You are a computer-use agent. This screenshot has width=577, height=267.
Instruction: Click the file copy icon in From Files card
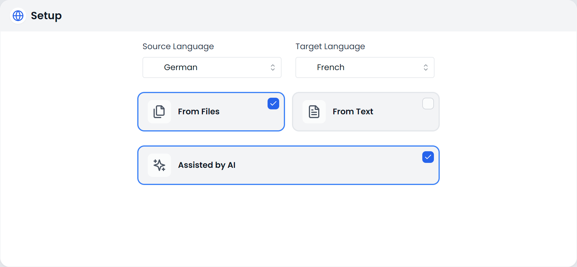[159, 112]
